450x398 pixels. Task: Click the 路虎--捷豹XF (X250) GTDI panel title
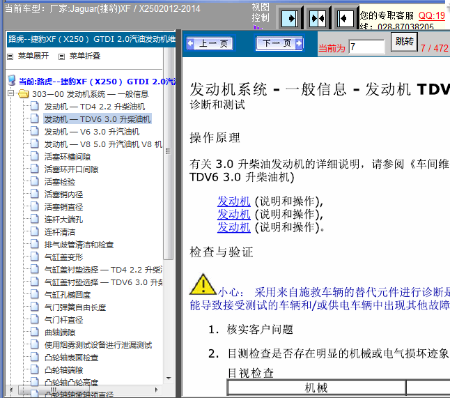pyautogui.click(x=91, y=39)
